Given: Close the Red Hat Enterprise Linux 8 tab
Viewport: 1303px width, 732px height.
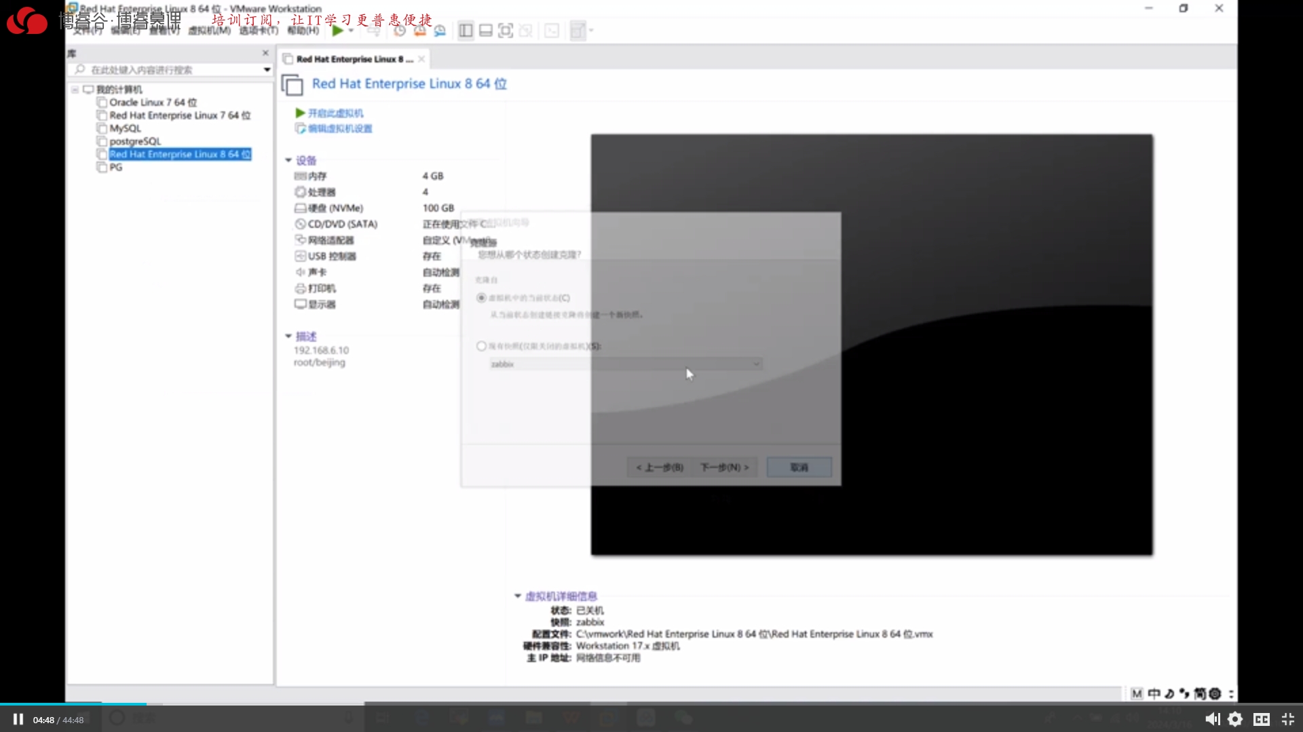Looking at the screenshot, I should tap(421, 59).
